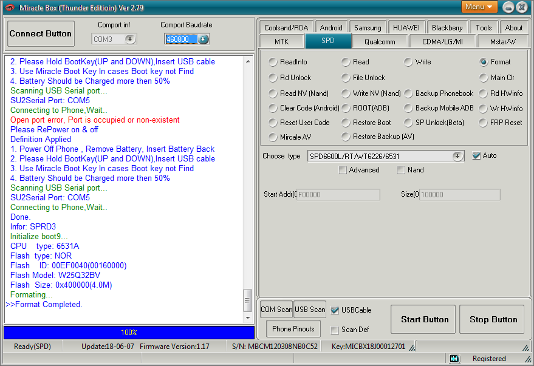This screenshot has width=534, height=366.
Task: Click the Miracle Box red app icon
Action: pyautogui.click(x=10, y=7)
